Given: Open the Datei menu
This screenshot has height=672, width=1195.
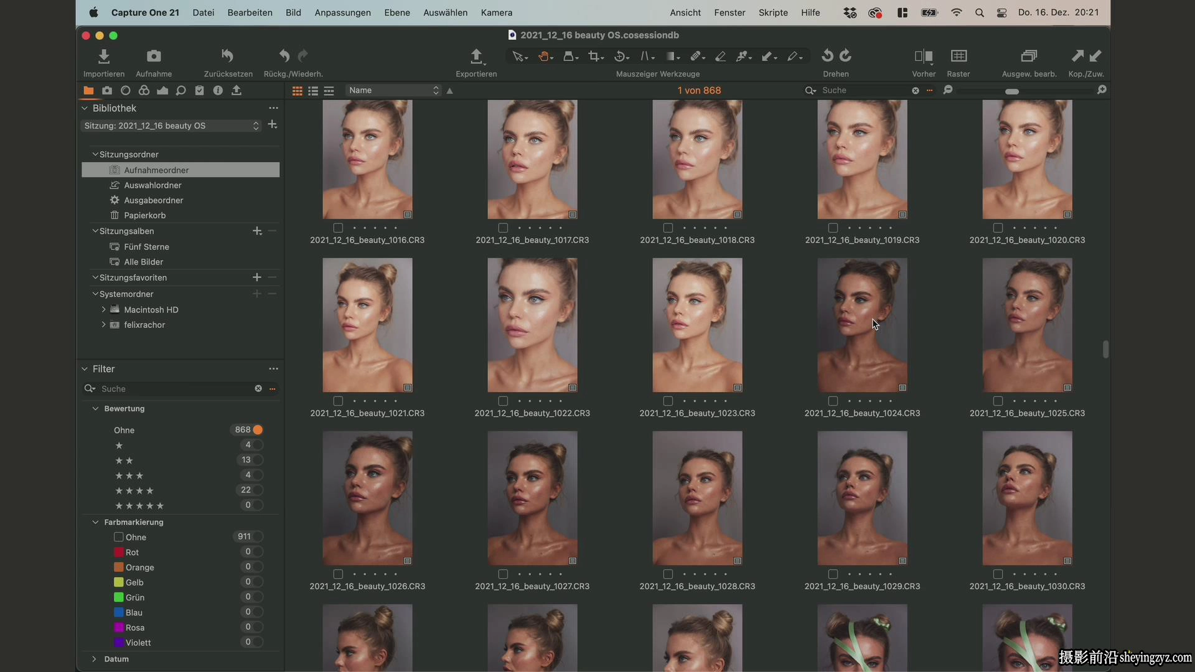Looking at the screenshot, I should point(204,12).
